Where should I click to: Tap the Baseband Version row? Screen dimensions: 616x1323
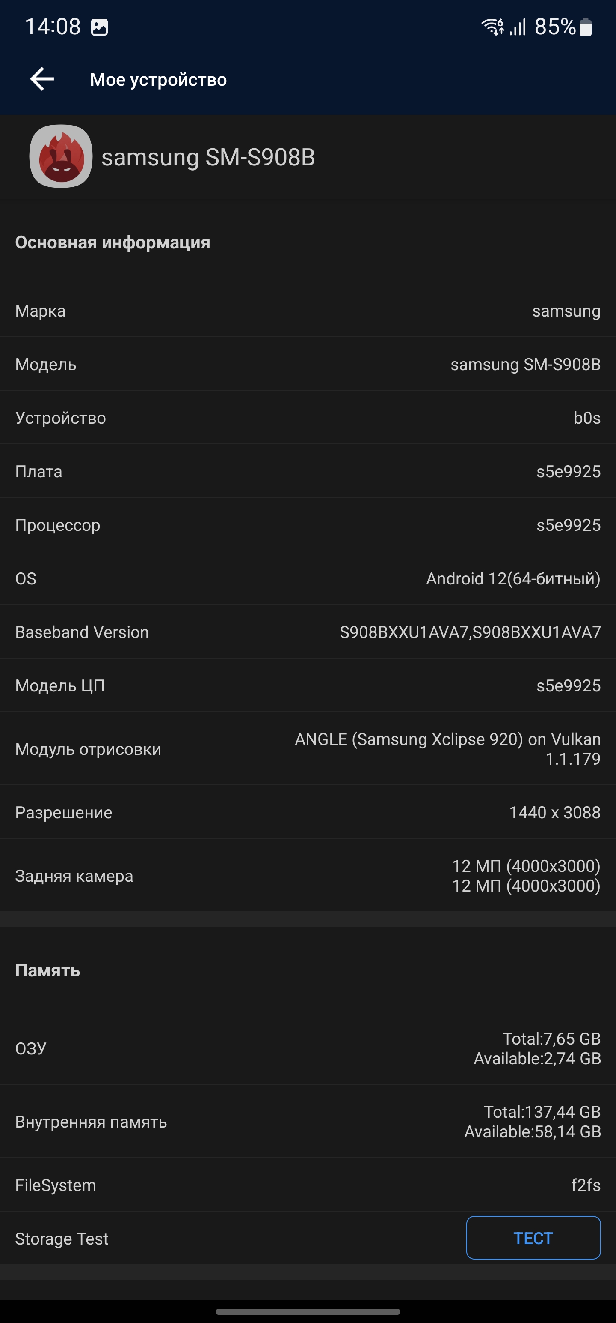[308, 632]
